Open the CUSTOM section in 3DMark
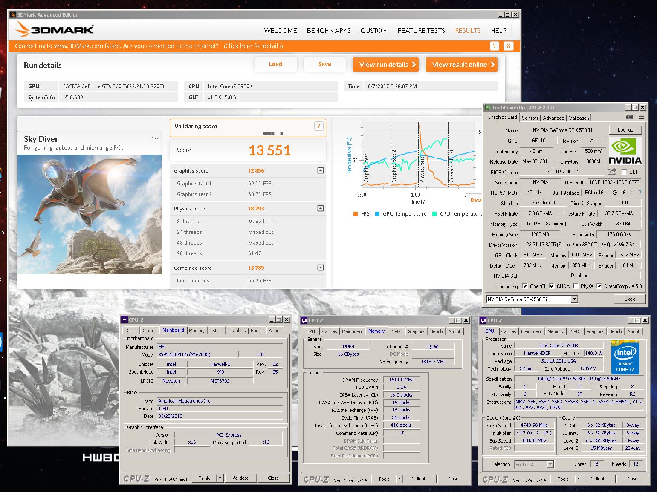The width and height of the screenshot is (657, 492). click(374, 31)
